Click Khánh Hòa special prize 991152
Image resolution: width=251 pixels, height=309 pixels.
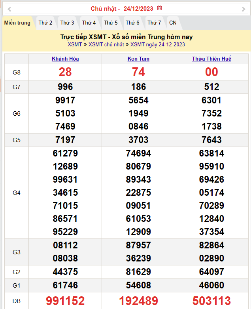[x=65, y=301]
